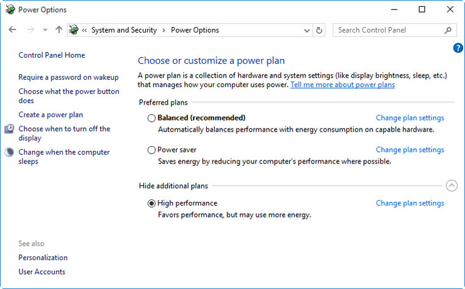Open Require a password on wakeup
The image size is (465, 289).
click(x=68, y=77)
